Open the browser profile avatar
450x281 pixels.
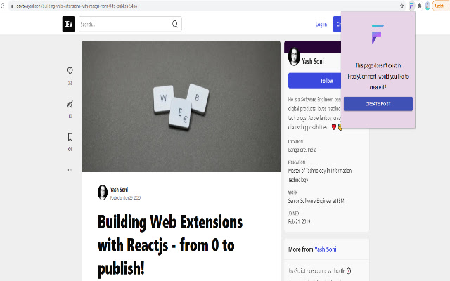pos(427,6)
